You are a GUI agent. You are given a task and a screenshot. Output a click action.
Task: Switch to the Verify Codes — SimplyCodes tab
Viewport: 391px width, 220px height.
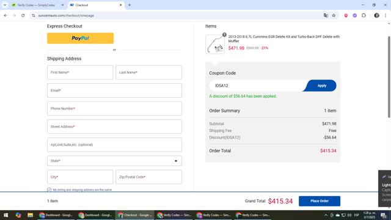(x=36, y=5)
